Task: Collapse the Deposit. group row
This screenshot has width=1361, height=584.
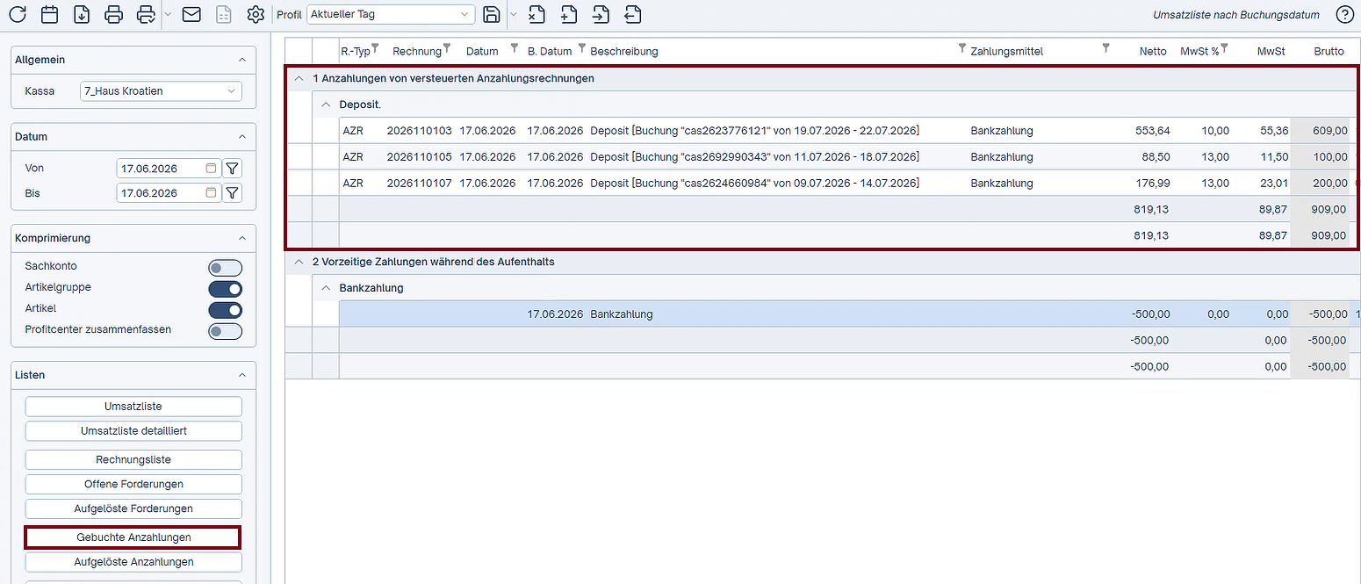Action: (326, 105)
